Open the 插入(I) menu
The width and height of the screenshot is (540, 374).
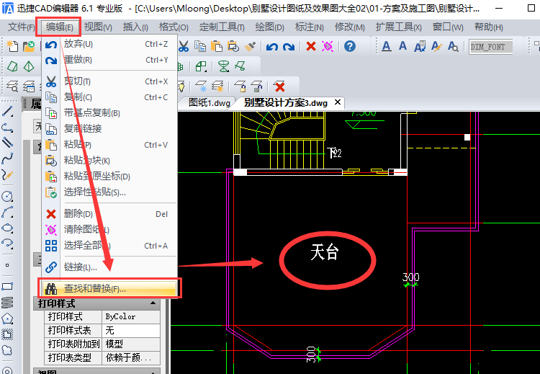tap(135, 27)
